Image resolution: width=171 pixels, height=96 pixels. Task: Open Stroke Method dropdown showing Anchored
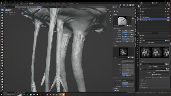click(128, 80)
